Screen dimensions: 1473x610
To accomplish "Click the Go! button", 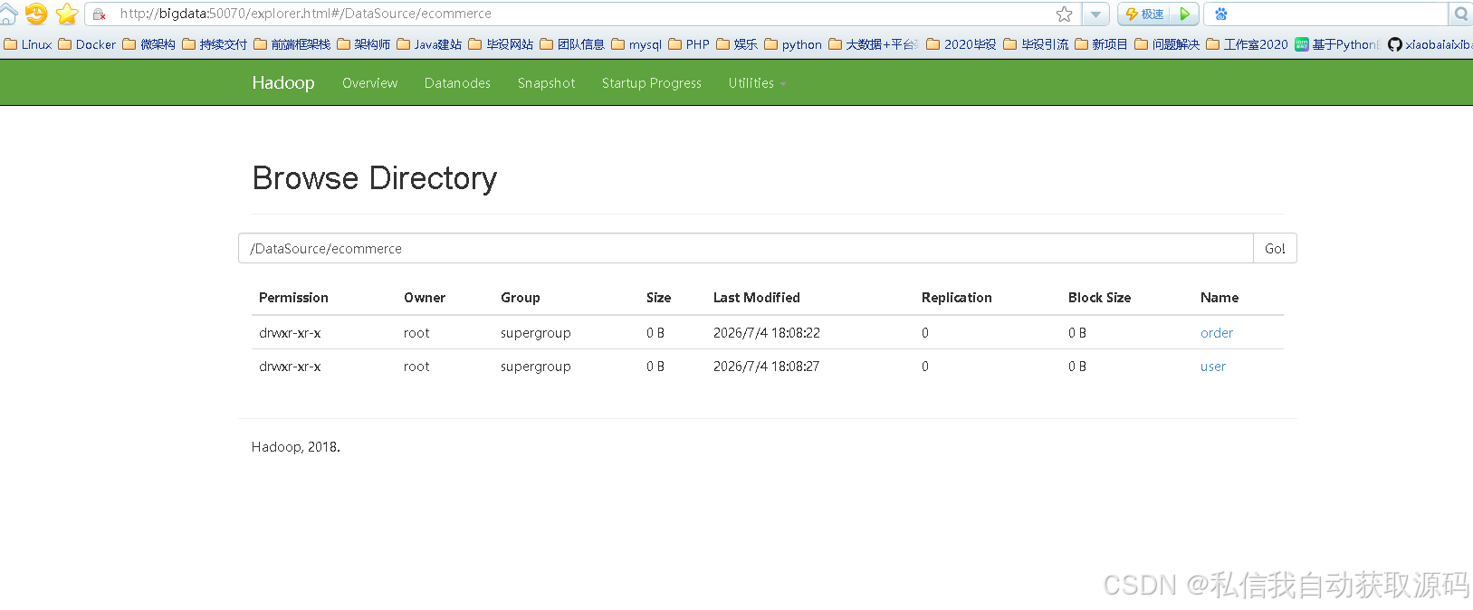I will (1275, 248).
